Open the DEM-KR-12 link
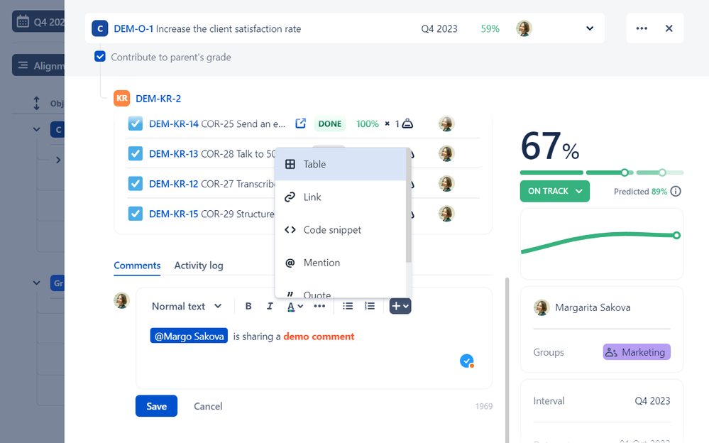 pos(174,184)
